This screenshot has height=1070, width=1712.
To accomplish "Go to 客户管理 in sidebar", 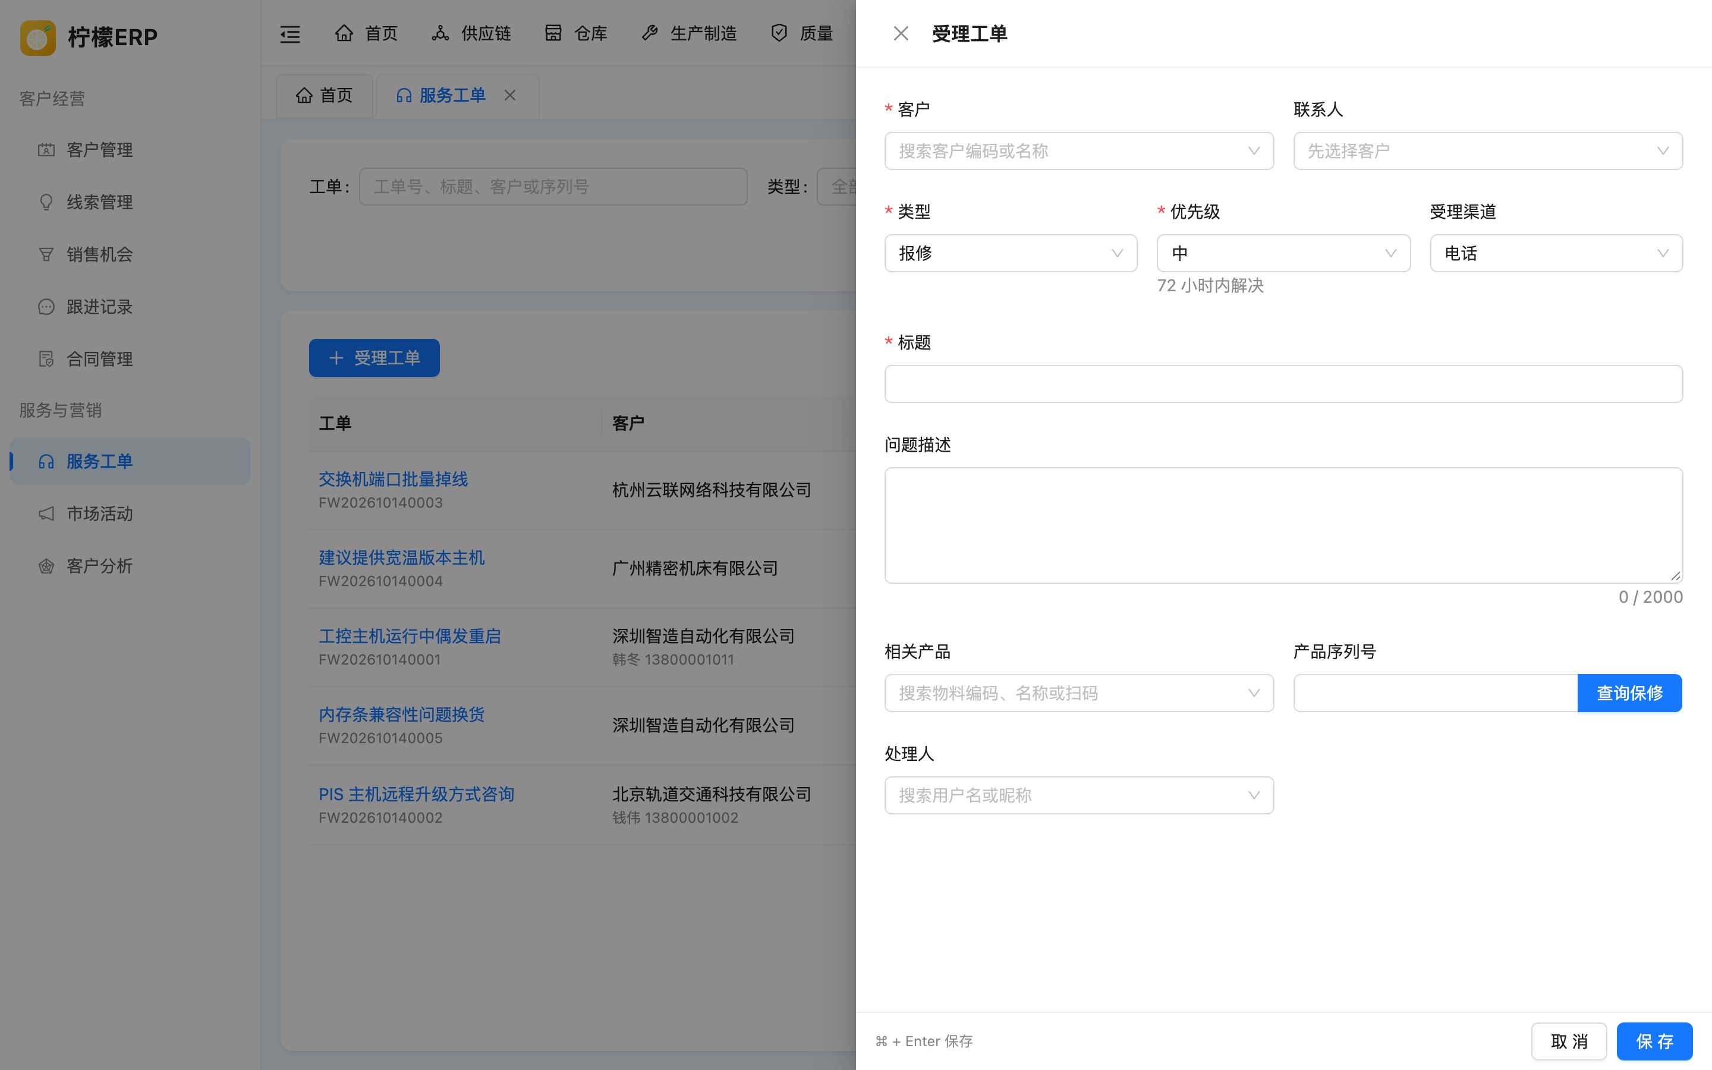I will 130,150.
